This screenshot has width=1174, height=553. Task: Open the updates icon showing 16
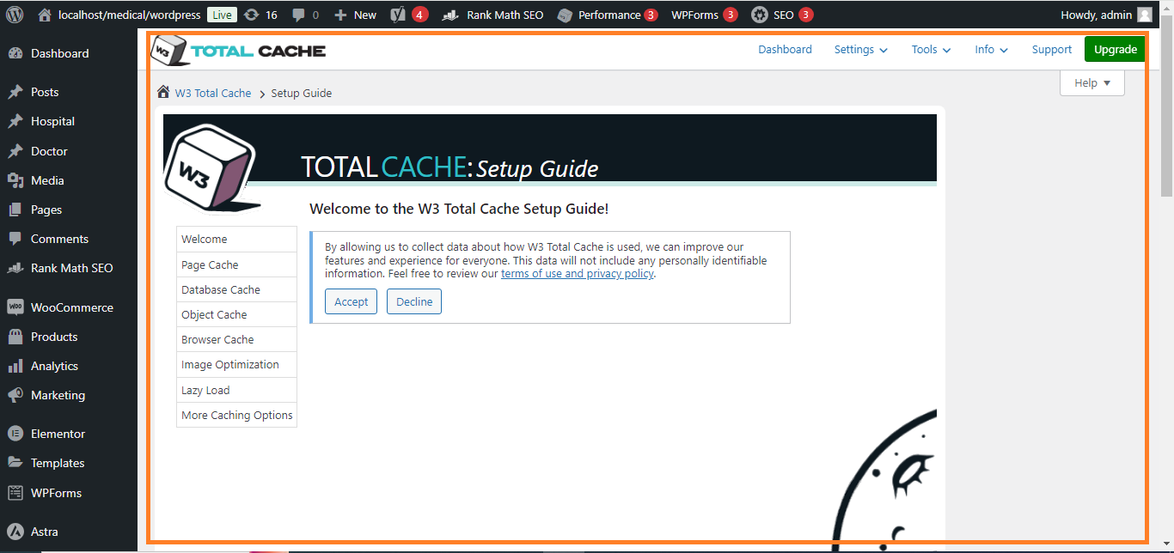(251, 15)
